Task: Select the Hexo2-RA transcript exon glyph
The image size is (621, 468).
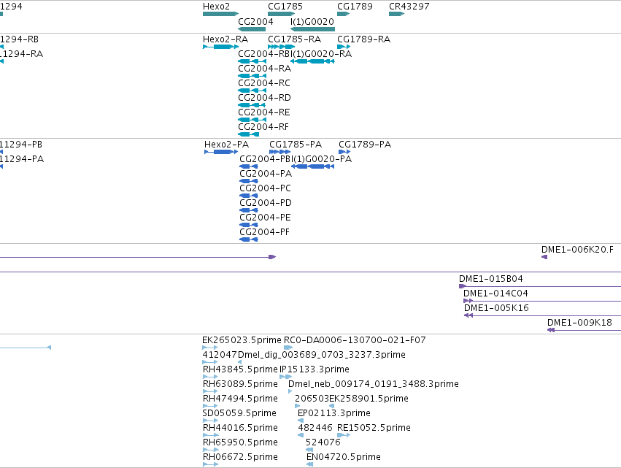Action: click(x=220, y=47)
